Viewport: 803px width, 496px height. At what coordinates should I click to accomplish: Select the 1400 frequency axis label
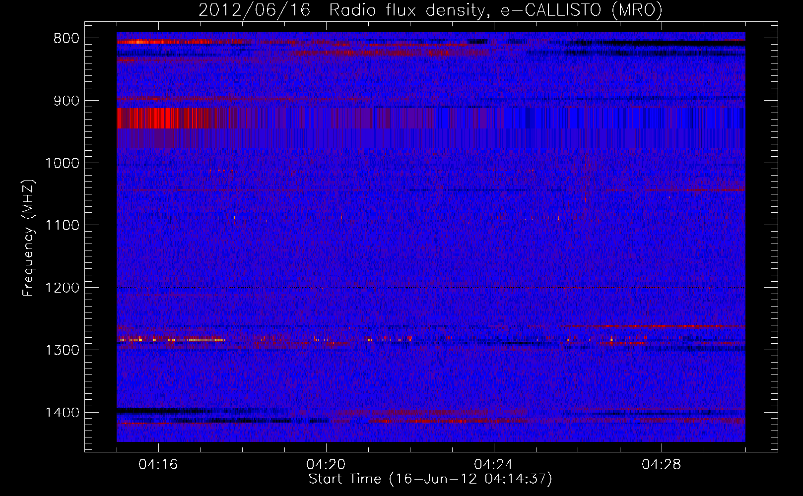62,413
